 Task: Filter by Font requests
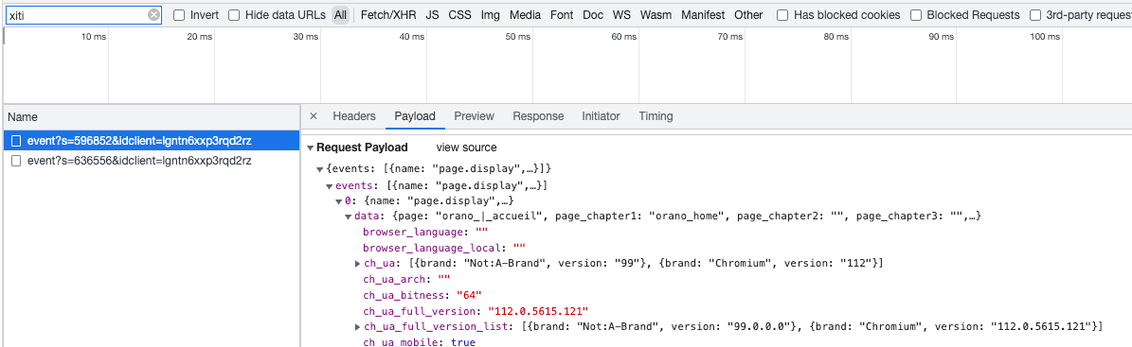click(x=562, y=14)
